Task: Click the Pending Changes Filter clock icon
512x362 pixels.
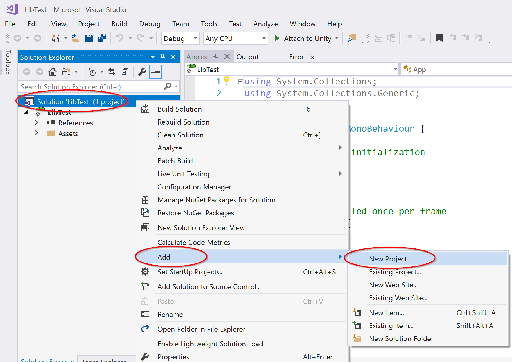Action: (x=92, y=72)
